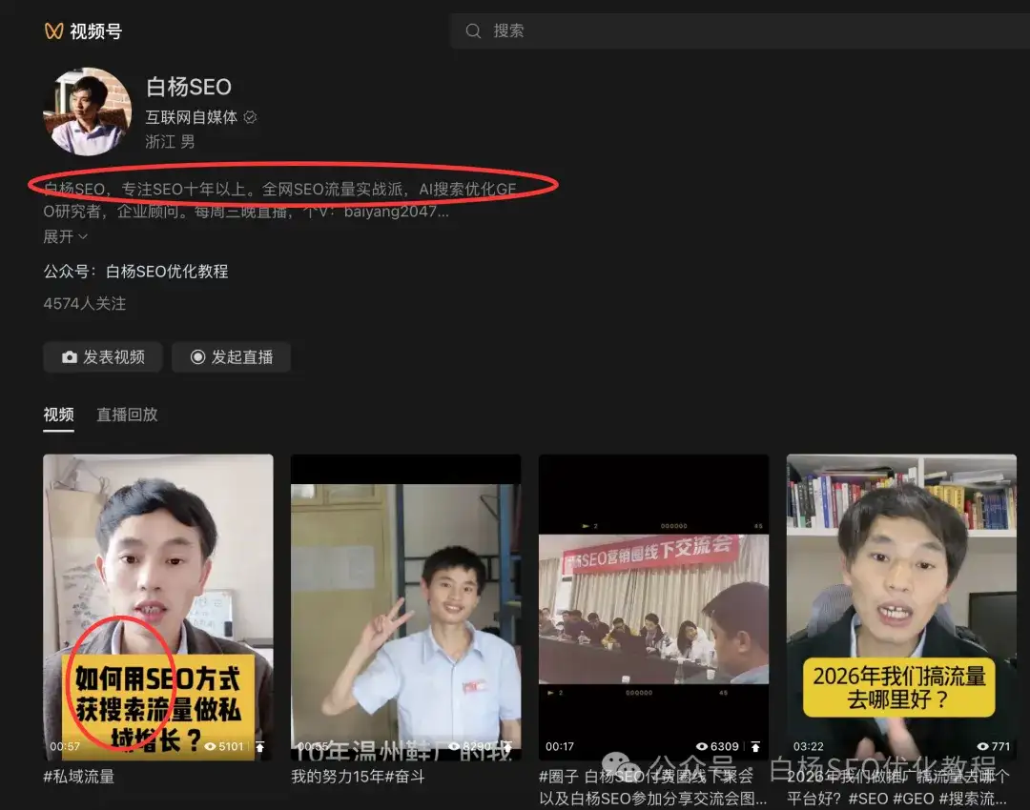Click the eye icon beside 6309

[702, 746]
